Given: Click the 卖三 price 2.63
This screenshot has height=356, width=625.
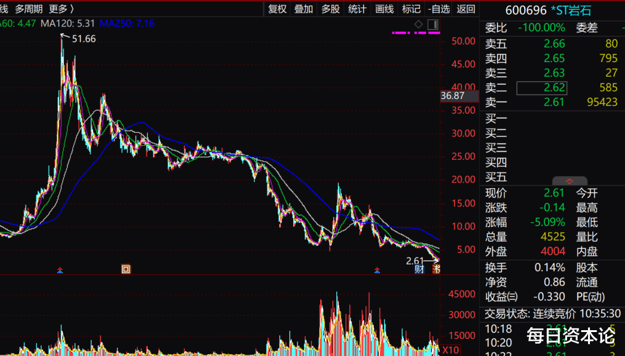Looking at the screenshot, I should pyautogui.click(x=554, y=73).
